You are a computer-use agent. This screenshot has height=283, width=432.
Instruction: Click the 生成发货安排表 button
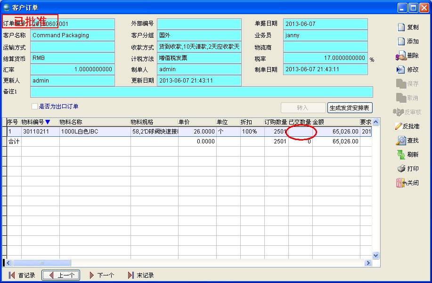coord(350,108)
